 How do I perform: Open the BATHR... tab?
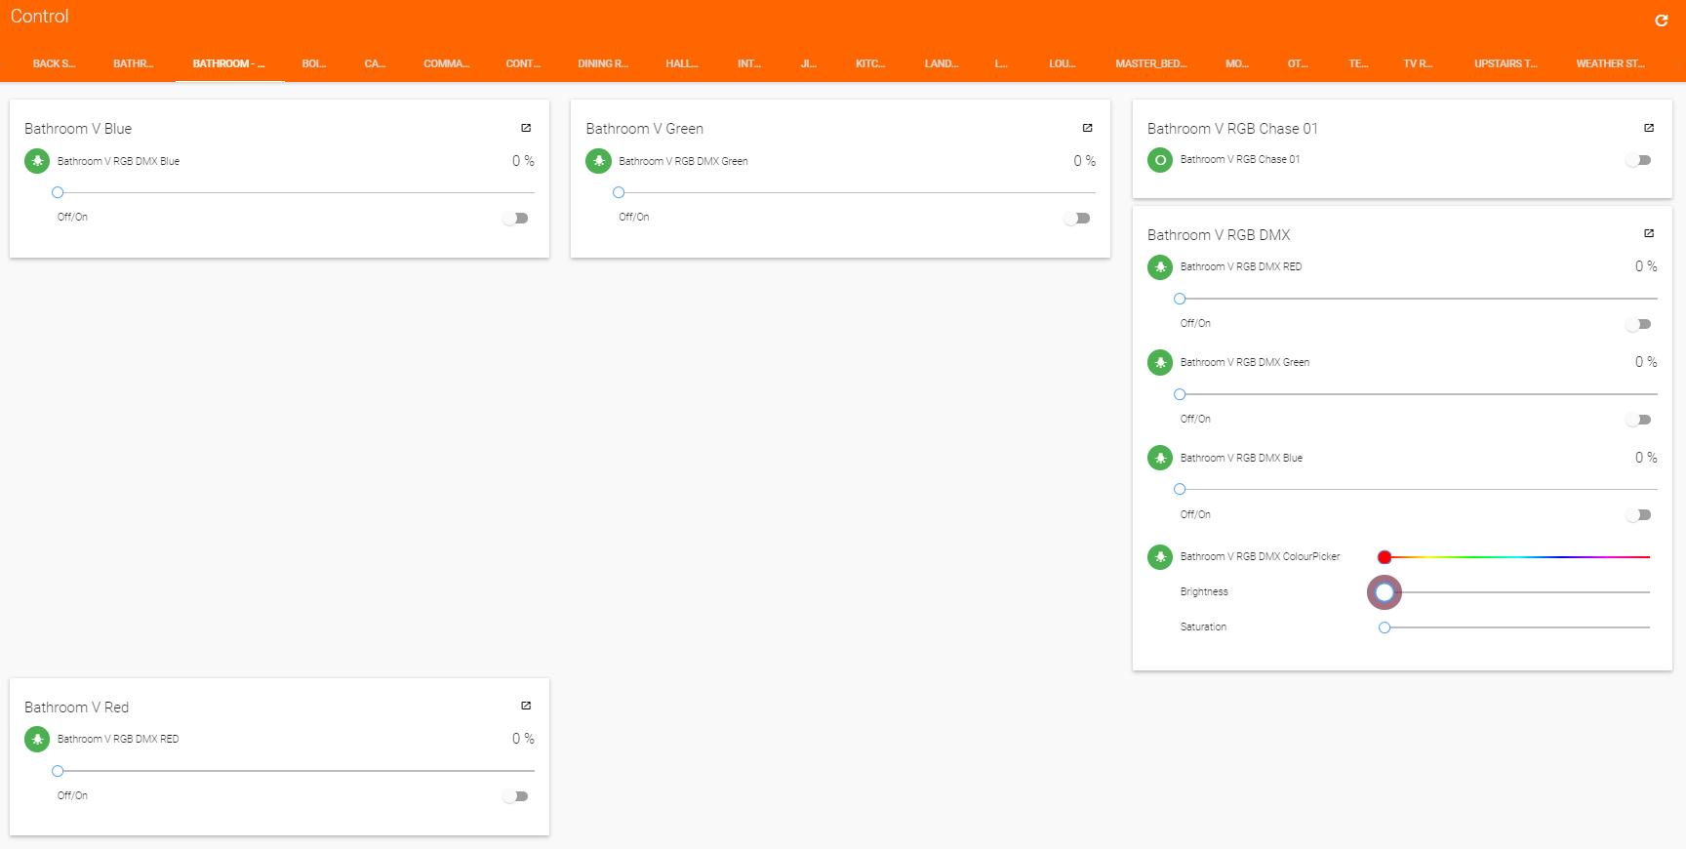[x=134, y=63]
